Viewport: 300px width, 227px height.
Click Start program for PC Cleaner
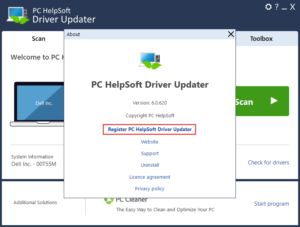271,204
